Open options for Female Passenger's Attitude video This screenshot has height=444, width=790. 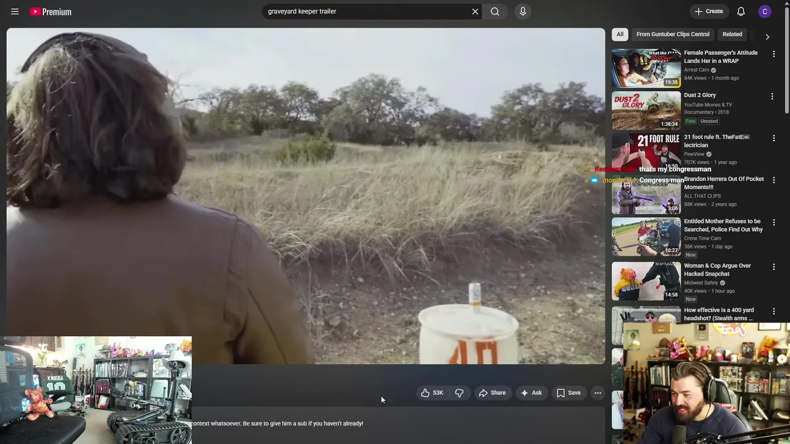[773, 54]
